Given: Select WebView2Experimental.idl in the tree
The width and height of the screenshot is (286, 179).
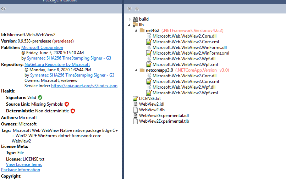Looking at the screenshot, I should [x=164, y=116].
